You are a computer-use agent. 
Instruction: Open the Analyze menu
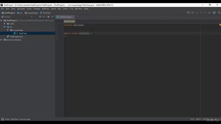(37, 9)
